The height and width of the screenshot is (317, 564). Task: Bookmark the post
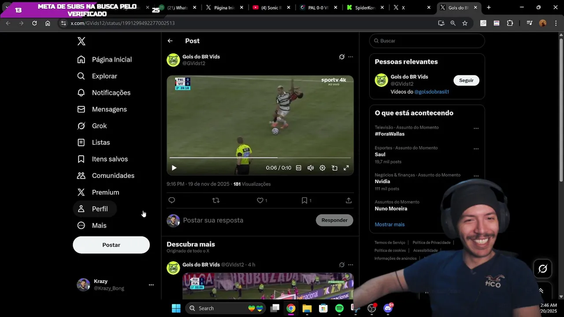point(304,200)
